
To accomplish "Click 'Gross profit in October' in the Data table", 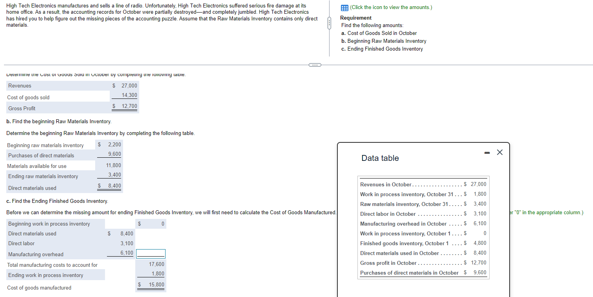I will [388, 263].
